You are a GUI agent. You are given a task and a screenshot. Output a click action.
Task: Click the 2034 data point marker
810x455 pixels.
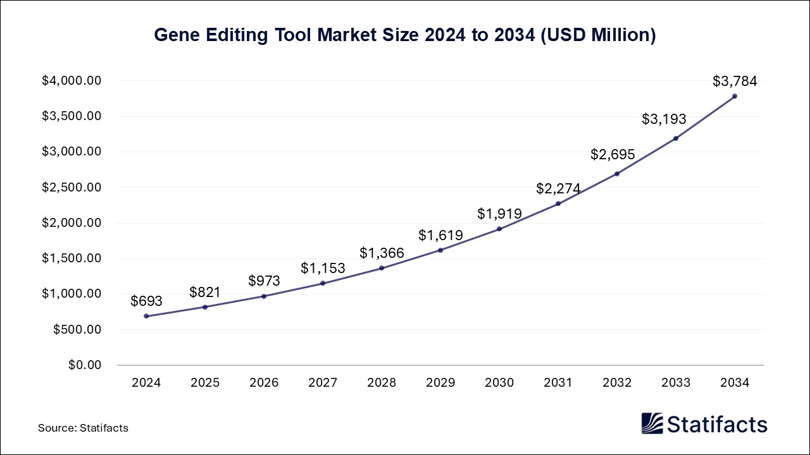[x=735, y=96]
